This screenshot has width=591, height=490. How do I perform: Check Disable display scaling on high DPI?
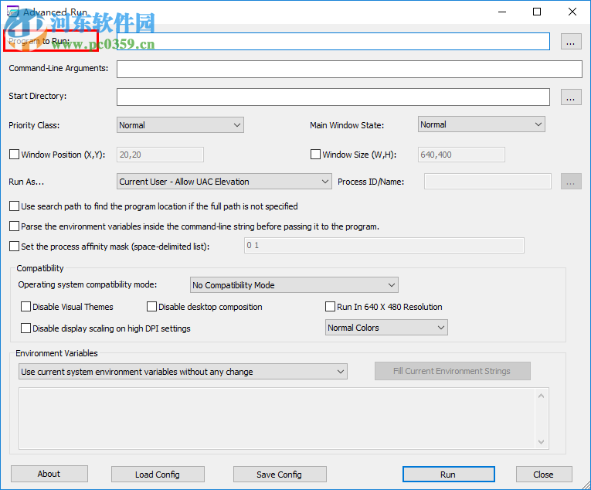point(26,328)
